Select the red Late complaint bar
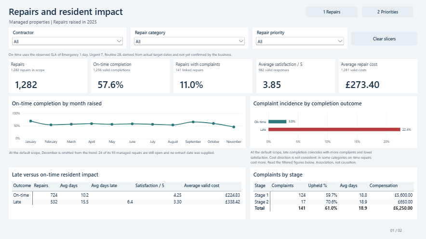 [x=334, y=129]
